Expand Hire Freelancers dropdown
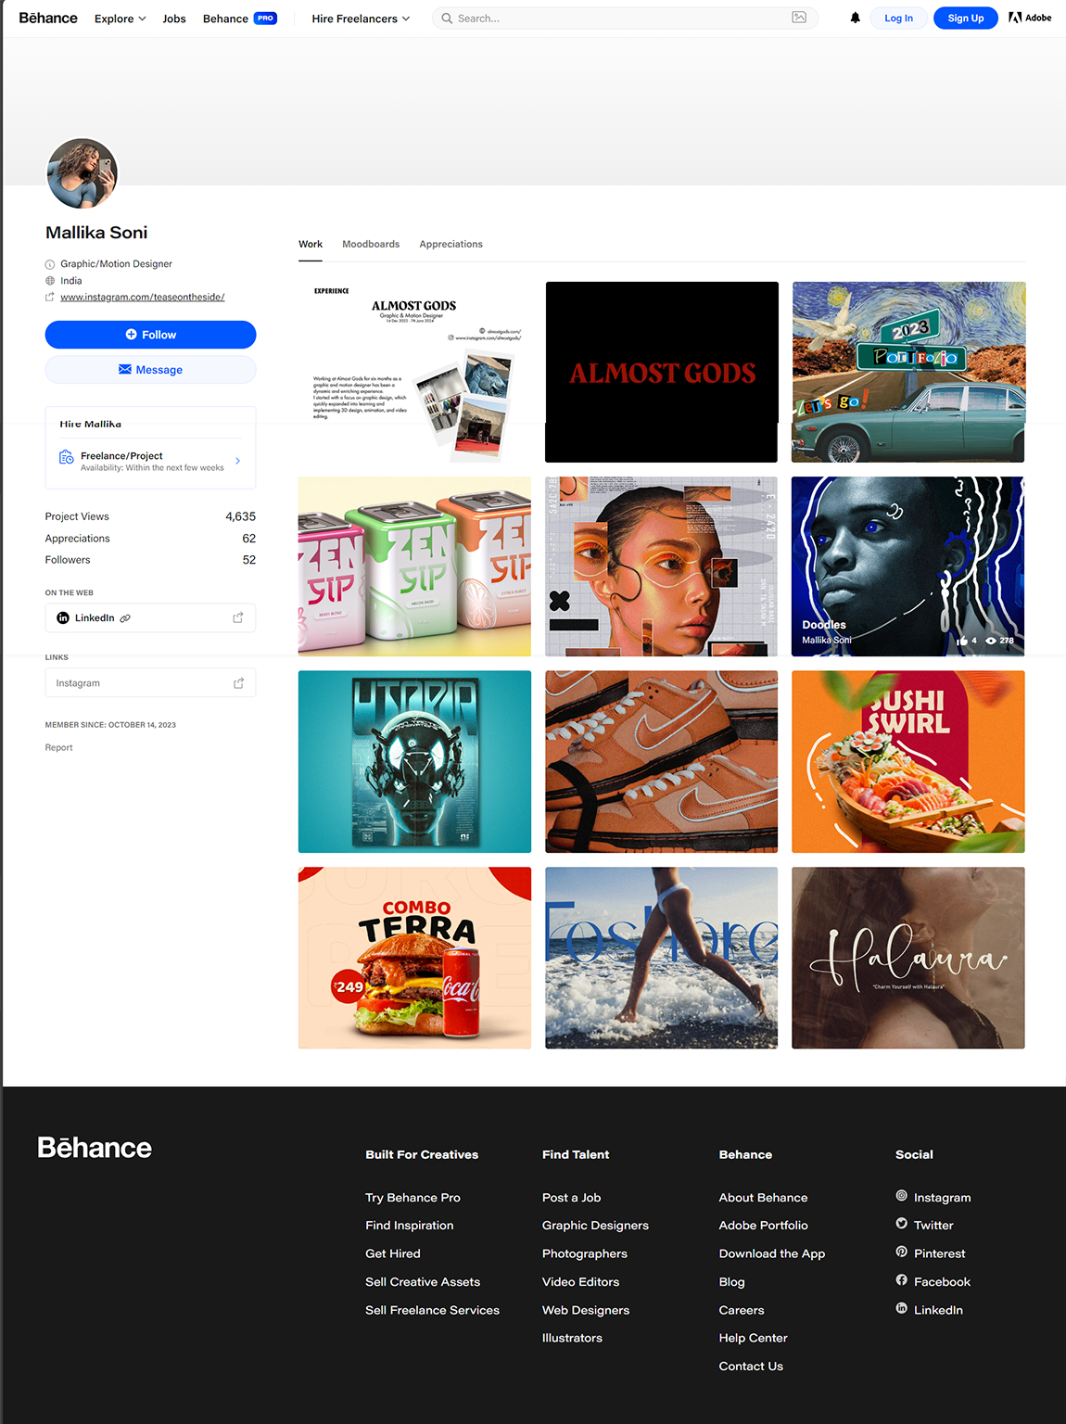This screenshot has width=1066, height=1424. tap(361, 19)
